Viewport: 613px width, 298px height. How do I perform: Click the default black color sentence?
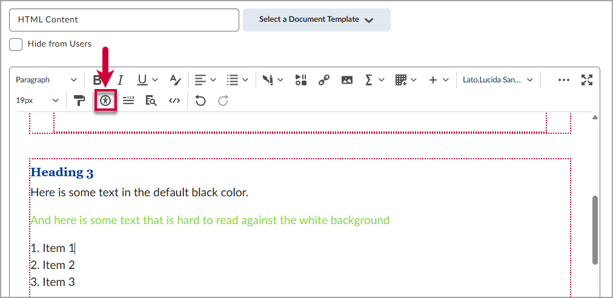click(x=139, y=193)
